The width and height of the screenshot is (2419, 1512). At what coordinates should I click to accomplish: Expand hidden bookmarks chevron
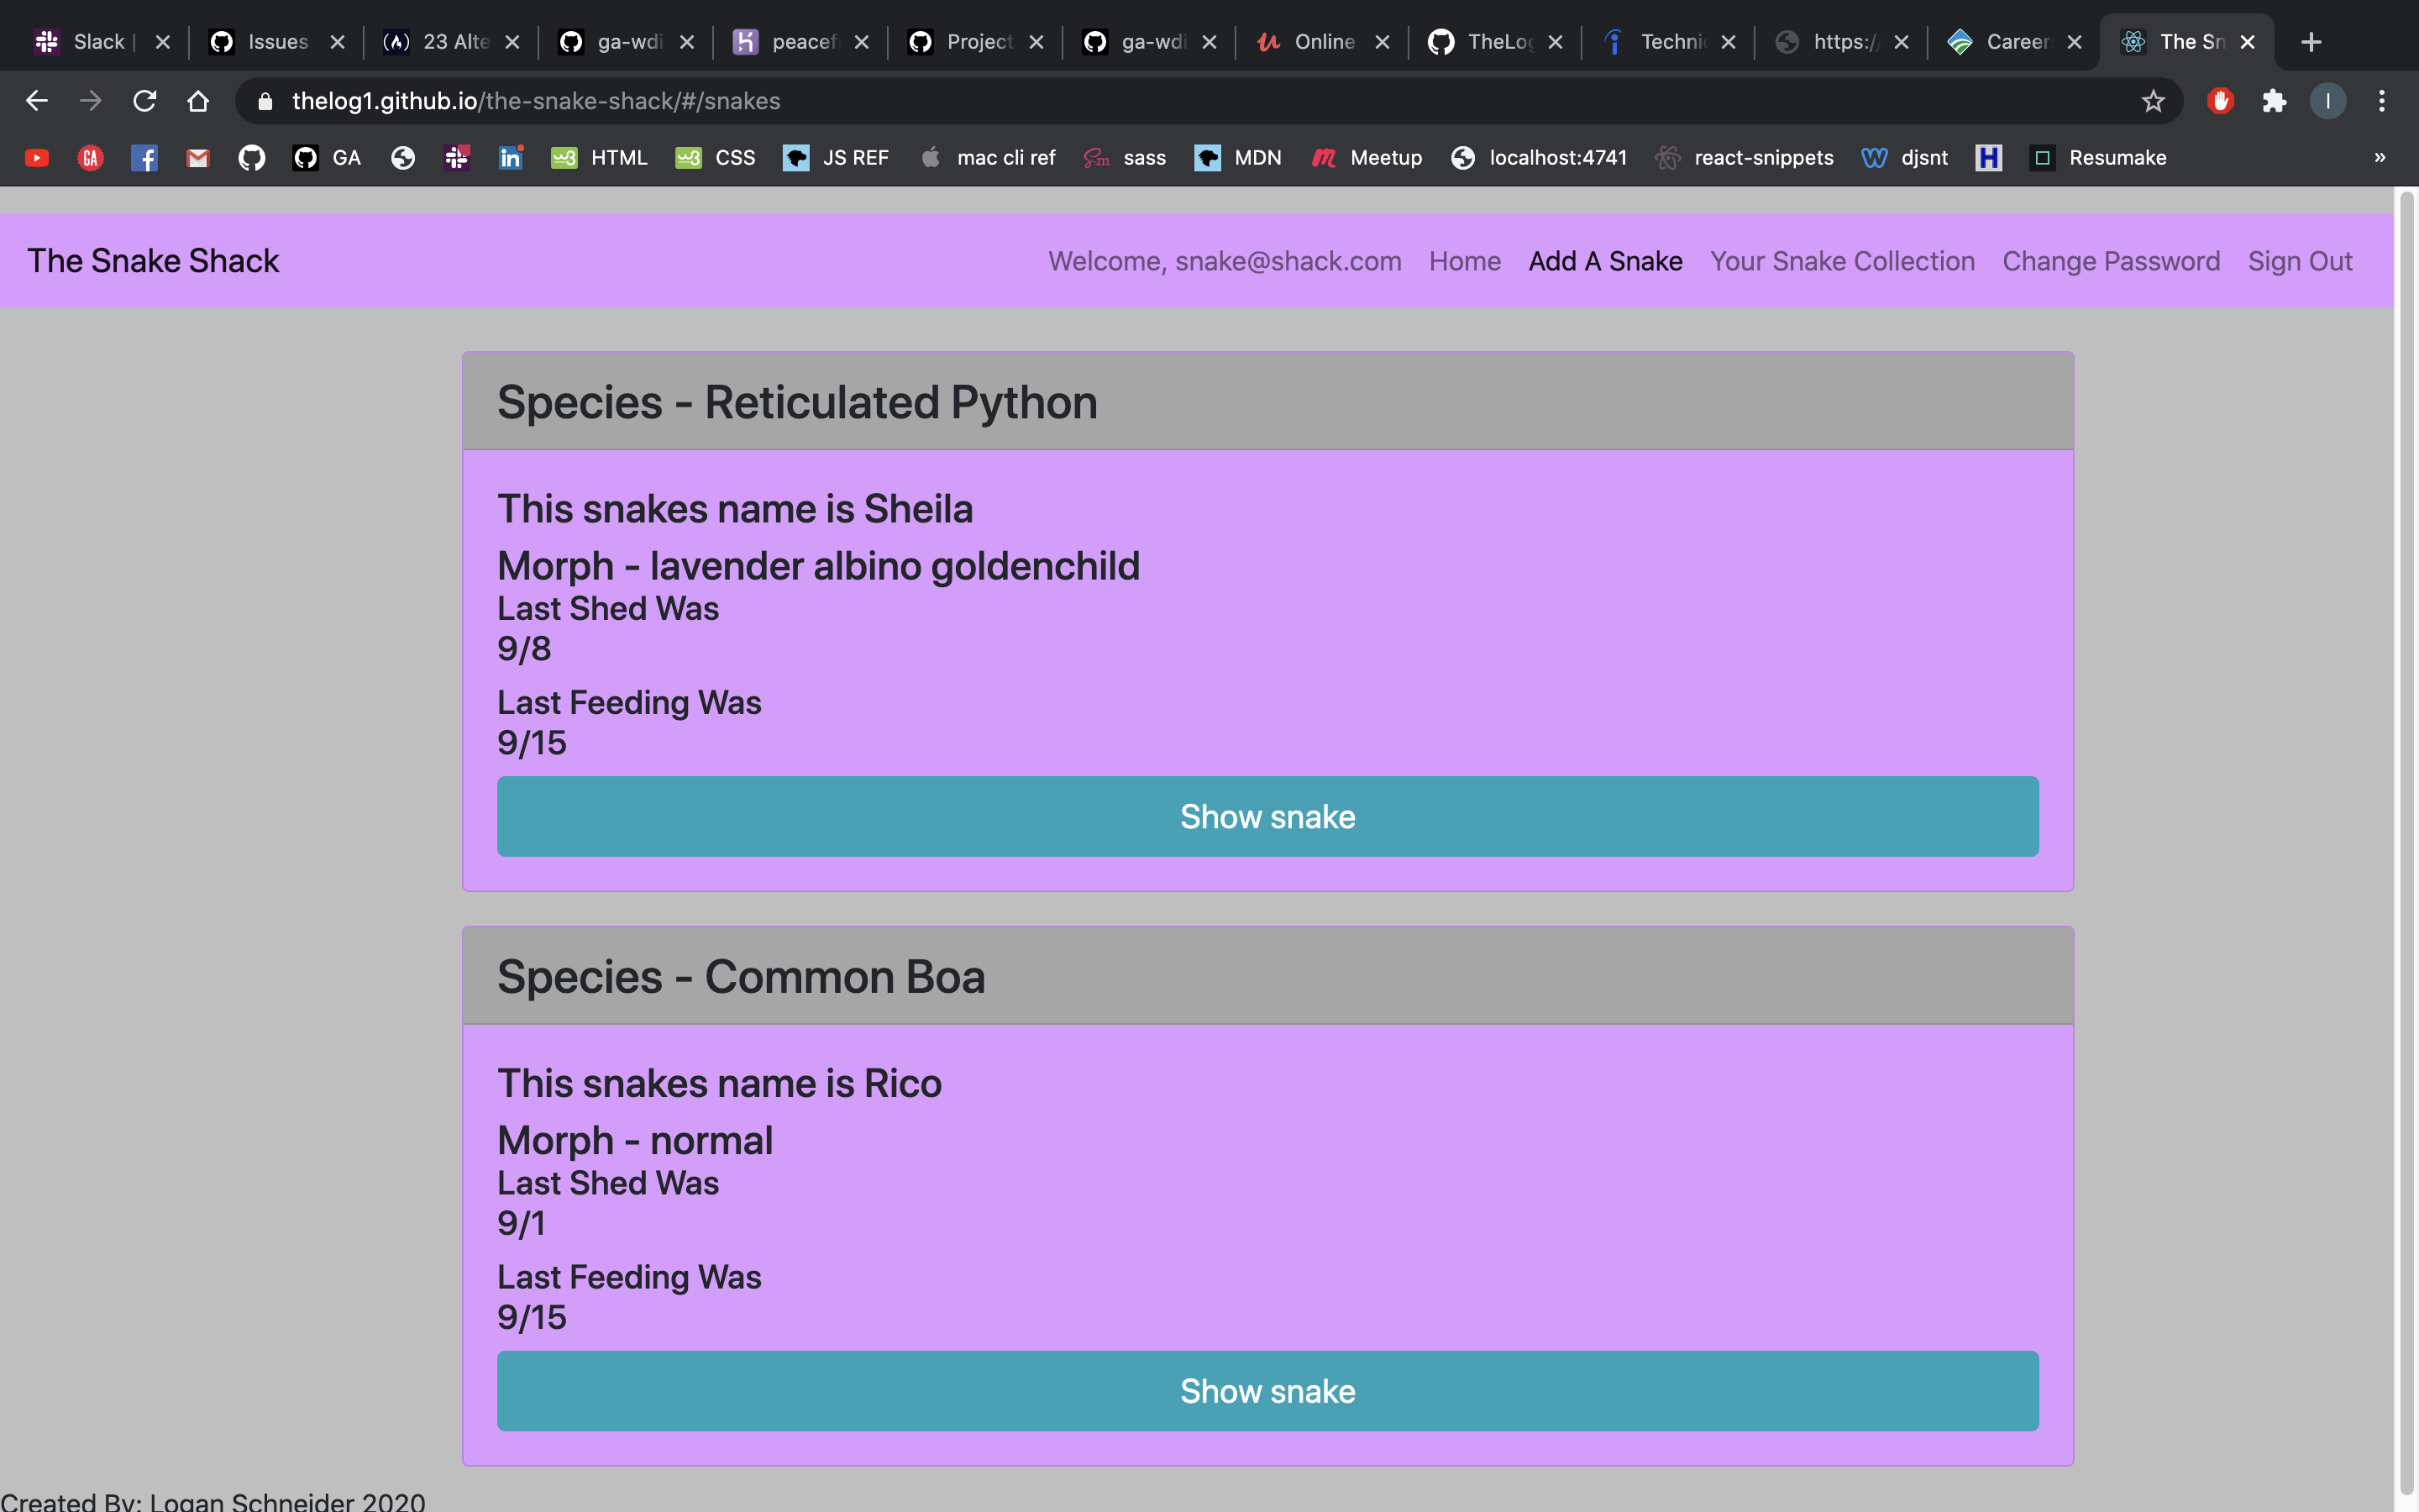[x=2380, y=158]
